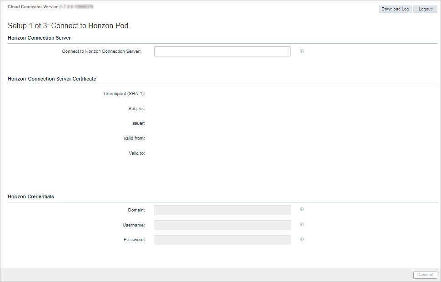The image size is (441, 282).
Task: Select the Domain input field
Action: pos(222,210)
